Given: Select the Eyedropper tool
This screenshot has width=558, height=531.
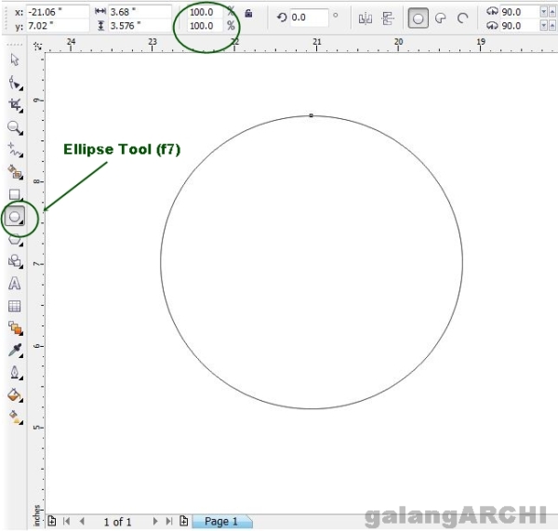Looking at the screenshot, I should coord(15,351).
